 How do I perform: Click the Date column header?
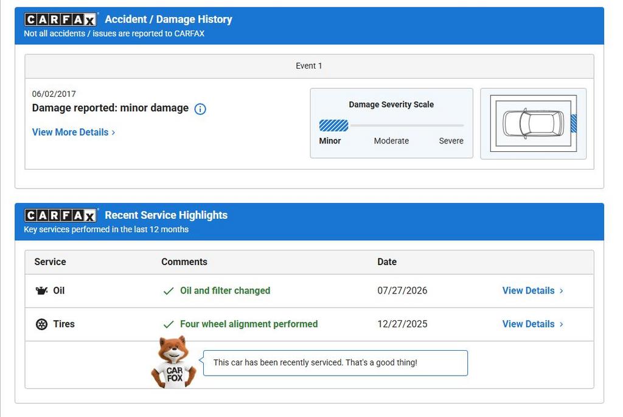coord(387,262)
